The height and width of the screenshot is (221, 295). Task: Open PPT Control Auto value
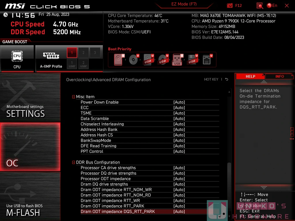179,151
